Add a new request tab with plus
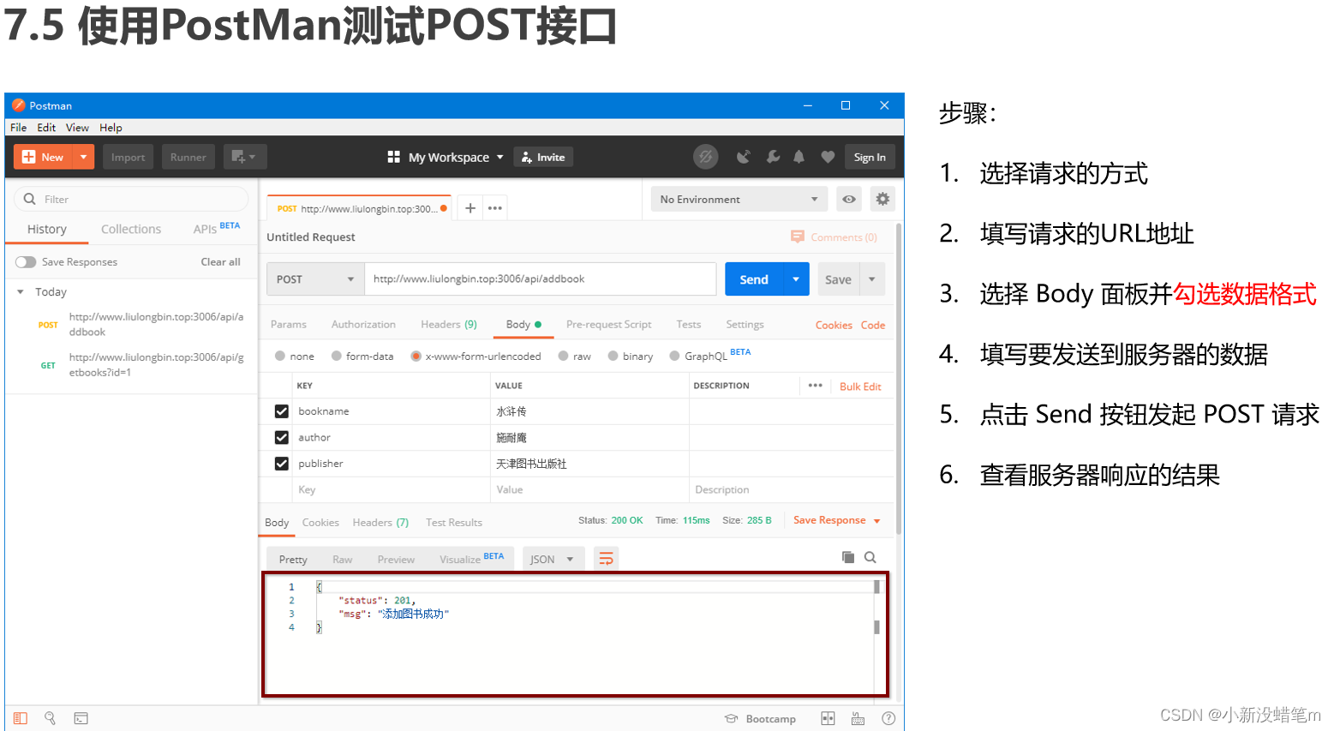The width and height of the screenshot is (1334, 731). [x=470, y=208]
